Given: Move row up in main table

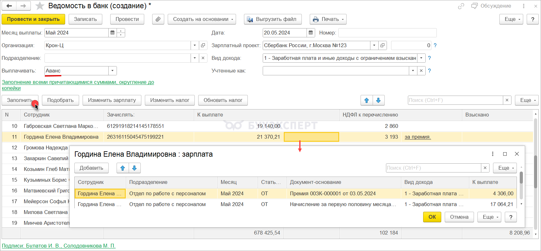Looking at the screenshot, I should pyautogui.click(x=367, y=100).
